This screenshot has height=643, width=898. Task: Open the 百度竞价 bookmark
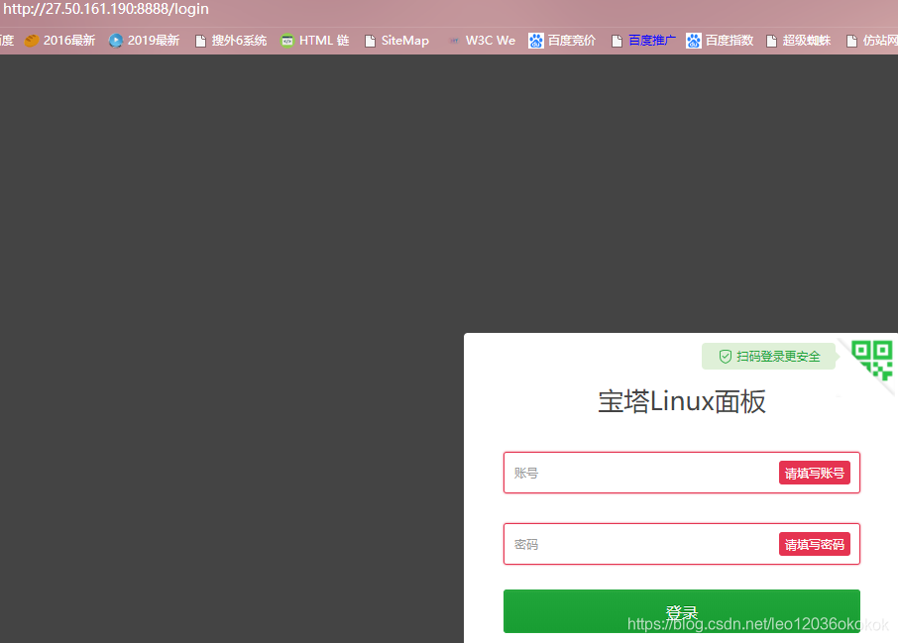click(x=562, y=41)
